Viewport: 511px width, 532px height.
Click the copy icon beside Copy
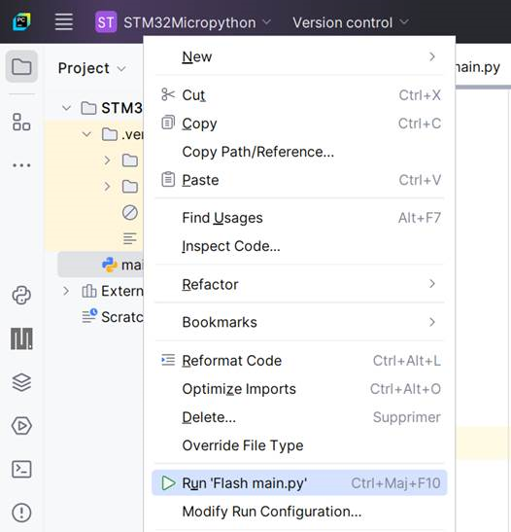tap(168, 123)
